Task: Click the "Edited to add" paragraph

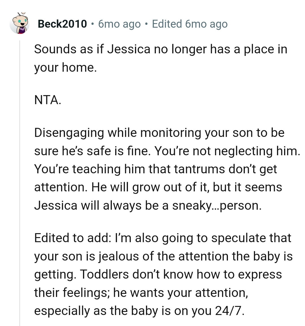Action: click(141, 274)
